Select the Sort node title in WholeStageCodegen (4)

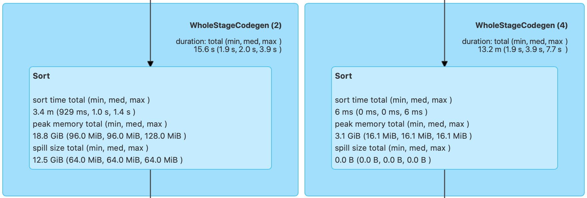(x=344, y=76)
